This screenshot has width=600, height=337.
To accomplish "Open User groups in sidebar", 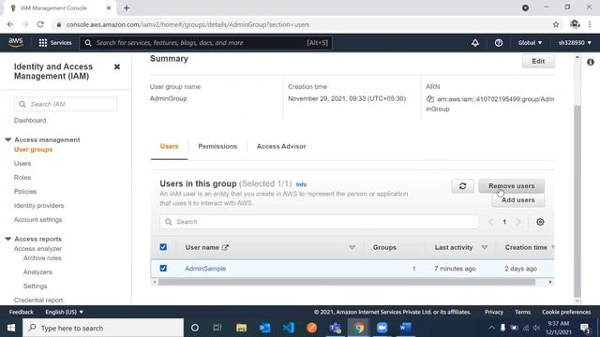I will coord(34,150).
